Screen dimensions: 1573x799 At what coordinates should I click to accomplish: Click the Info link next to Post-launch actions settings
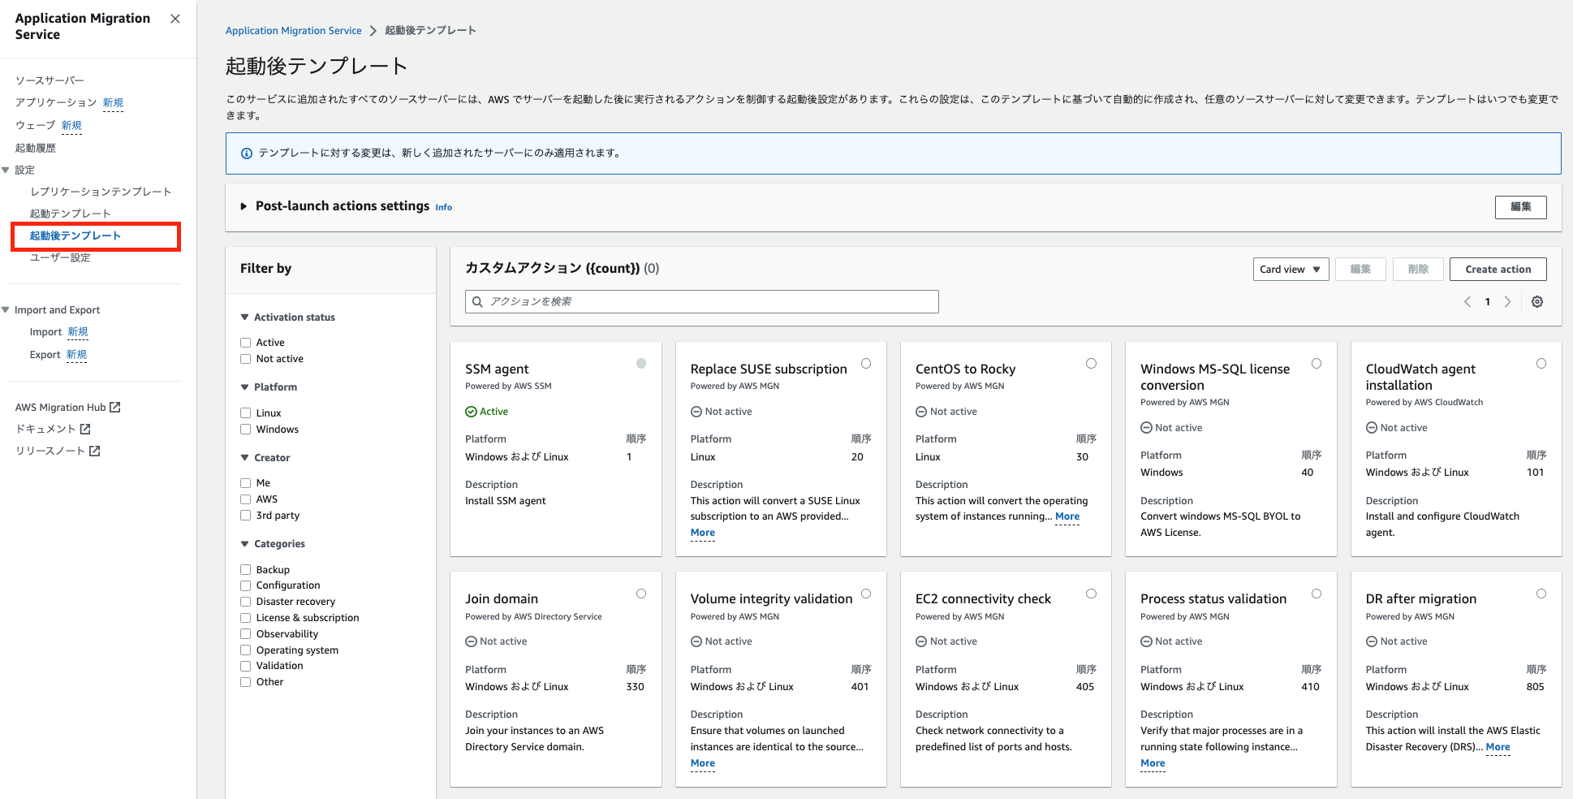pos(443,207)
